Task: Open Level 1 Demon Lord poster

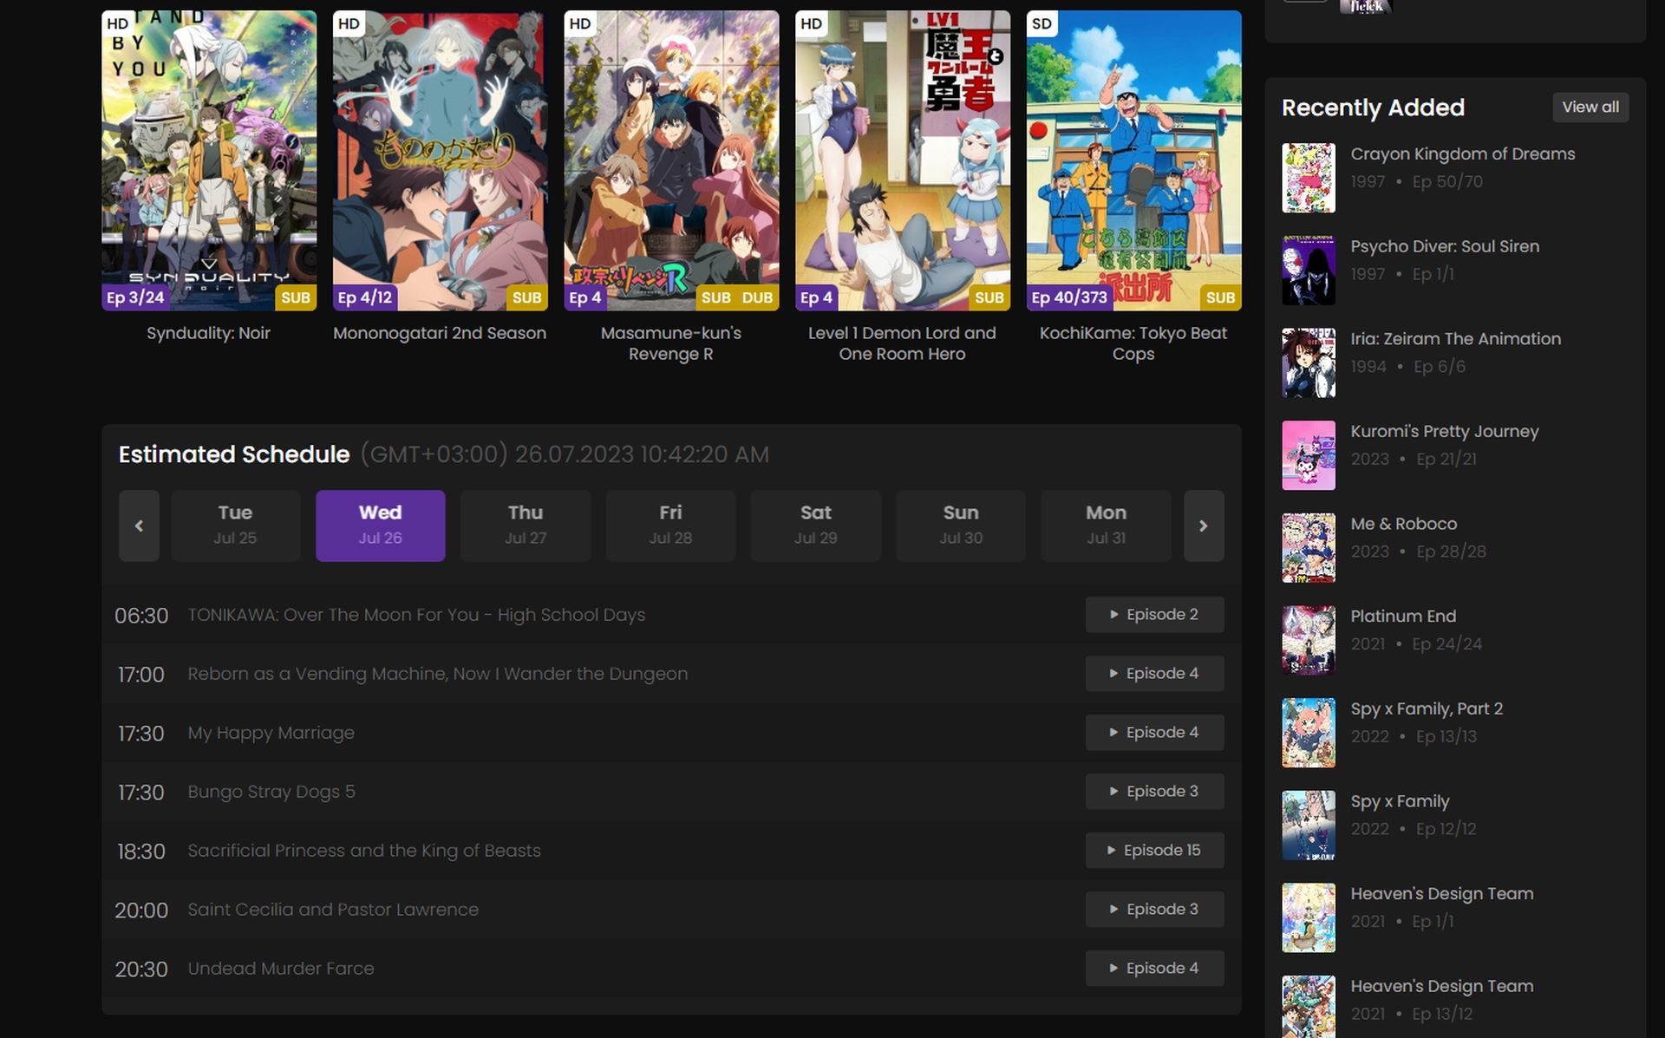Action: tap(903, 160)
